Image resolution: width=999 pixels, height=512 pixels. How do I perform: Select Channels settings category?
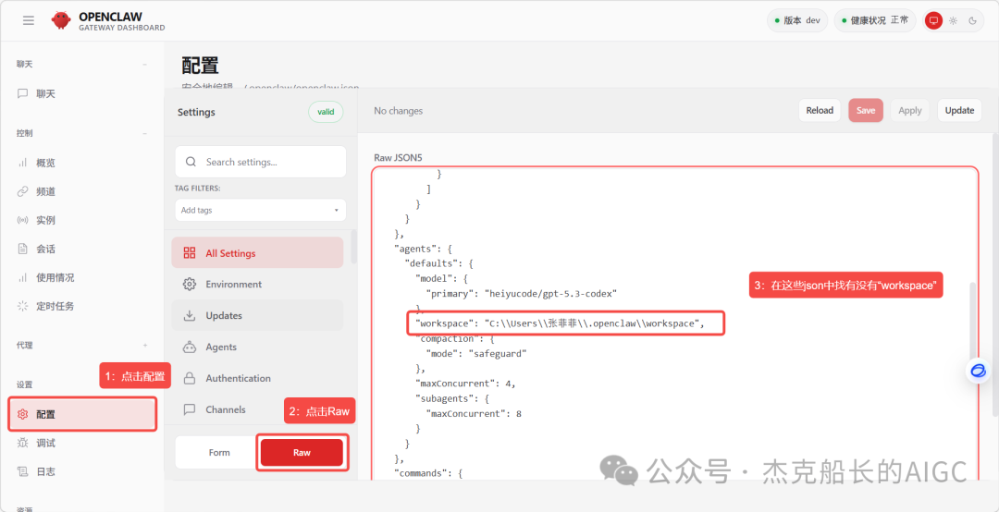(x=257, y=409)
